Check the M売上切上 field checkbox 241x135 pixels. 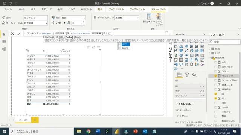[x=215, y=67]
